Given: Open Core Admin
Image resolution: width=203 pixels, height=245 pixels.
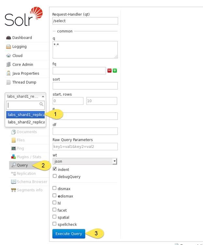Looking at the screenshot, I should 23,65.
